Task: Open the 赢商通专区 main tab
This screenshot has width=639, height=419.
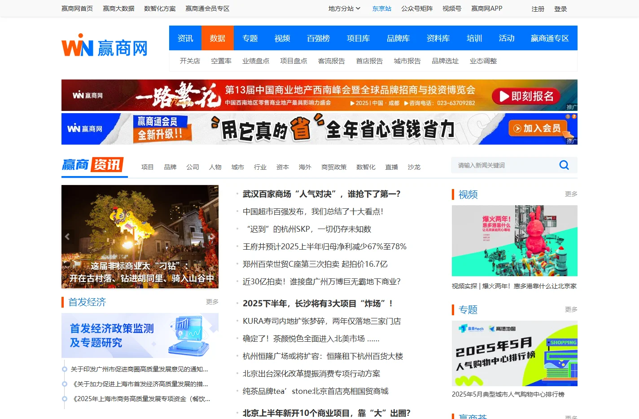Action: [x=550, y=38]
